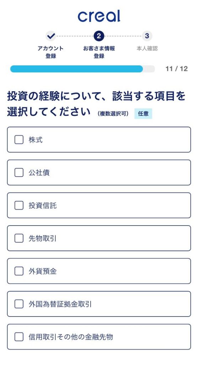Select the 公社債 option row
This screenshot has width=198, height=365.
point(99,173)
